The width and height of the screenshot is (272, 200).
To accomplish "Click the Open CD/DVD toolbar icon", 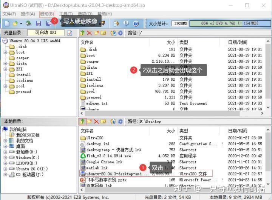I will tap(29, 23).
